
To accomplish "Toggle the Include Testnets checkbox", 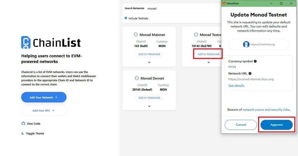I will click(x=126, y=18).
